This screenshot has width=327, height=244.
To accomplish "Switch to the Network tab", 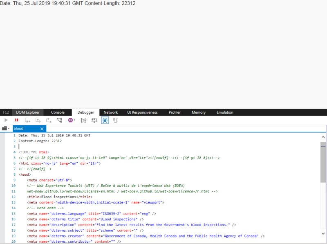I will (x=110, y=112).
